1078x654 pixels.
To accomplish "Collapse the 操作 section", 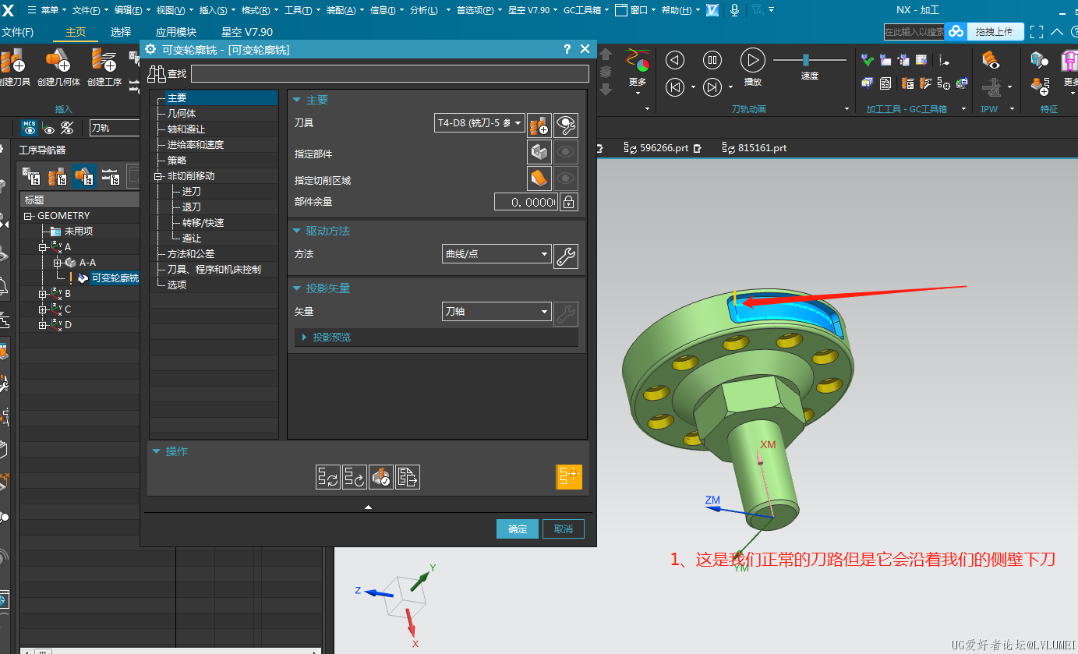I will click(x=157, y=451).
